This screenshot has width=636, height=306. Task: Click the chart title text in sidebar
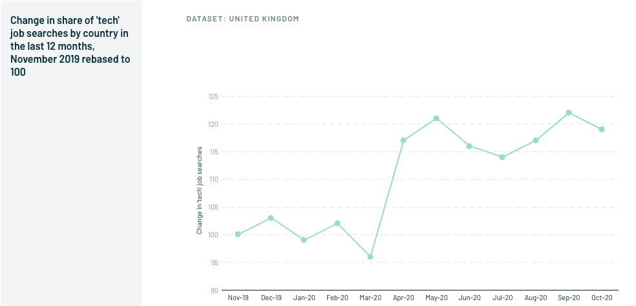pyautogui.click(x=70, y=47)
